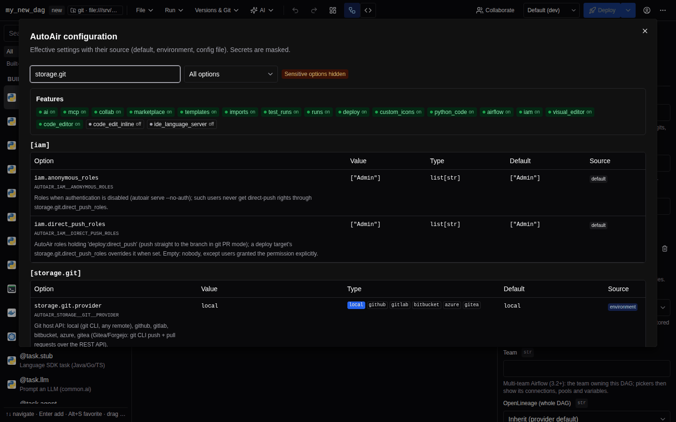Open the Default (dev) environment dropdown
676x422 pixels.
pyautogui.click(x=552, y=10)
